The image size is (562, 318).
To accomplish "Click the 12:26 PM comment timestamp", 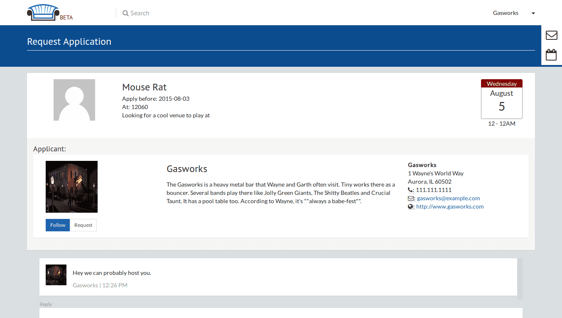I will [115, 285].
